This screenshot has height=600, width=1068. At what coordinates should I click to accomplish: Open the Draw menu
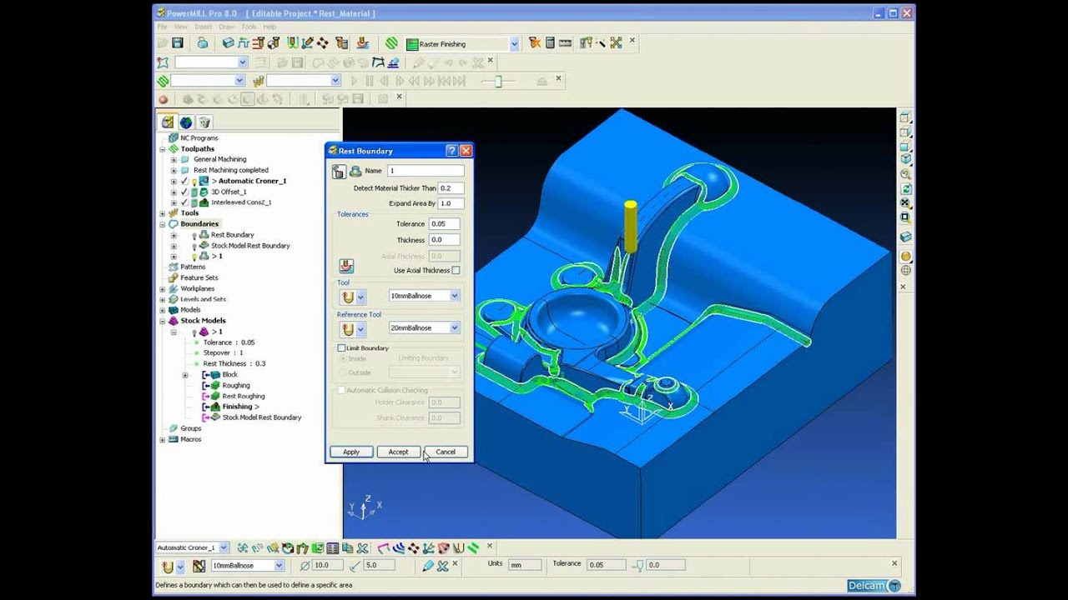pyautogui.click(x=226, y=27)
